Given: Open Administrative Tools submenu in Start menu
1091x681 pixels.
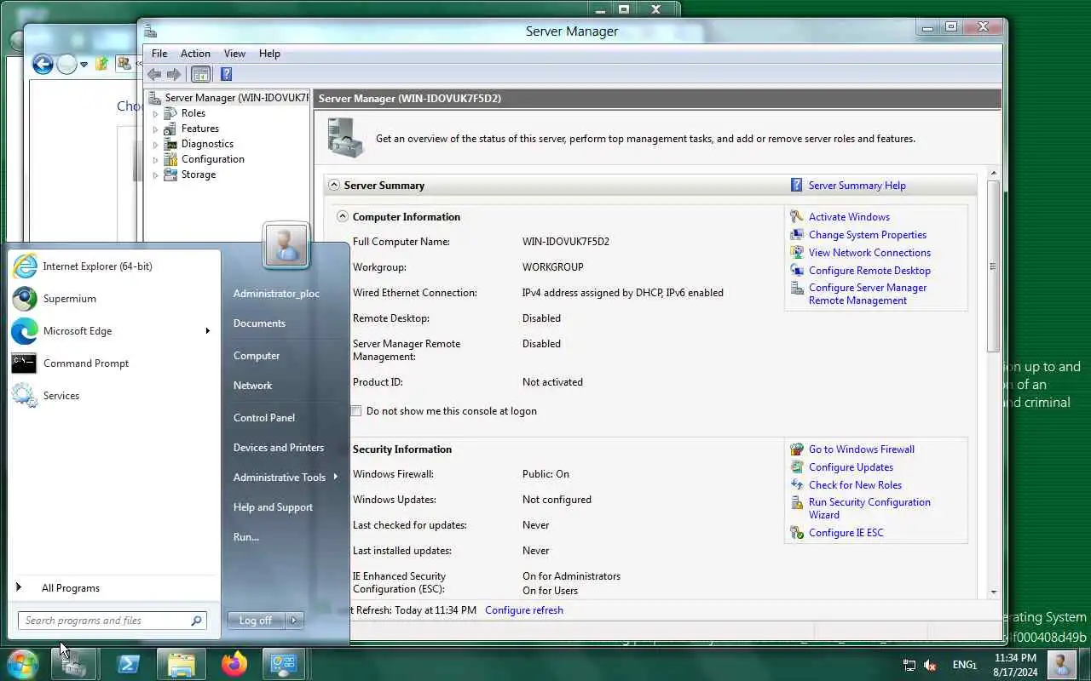Looking at the screenshot, I should [285, 478].
